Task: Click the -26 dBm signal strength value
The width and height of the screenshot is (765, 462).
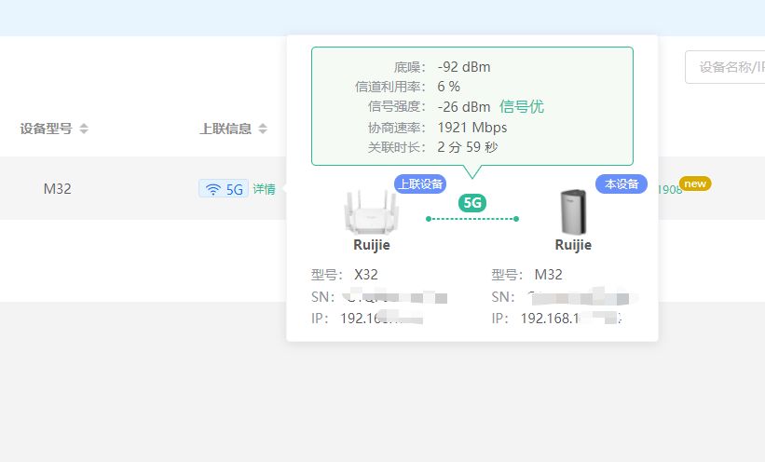Action: click(464, 107)
